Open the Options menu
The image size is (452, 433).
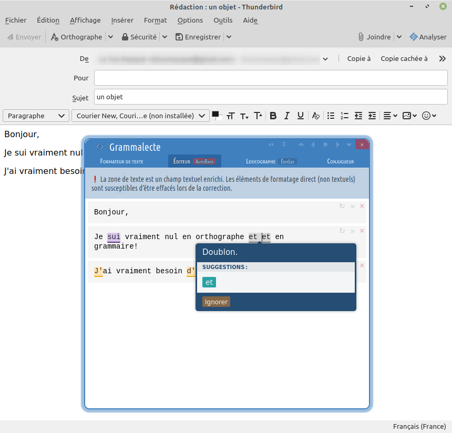[x=190, y=20]
